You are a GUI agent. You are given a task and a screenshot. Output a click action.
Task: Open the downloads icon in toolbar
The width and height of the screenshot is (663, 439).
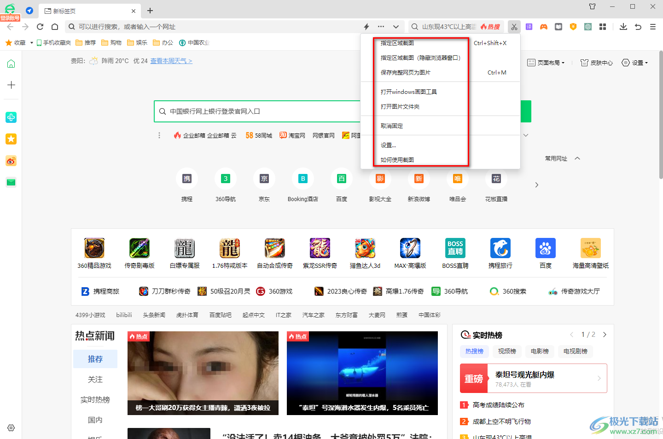tap(623, 27)
